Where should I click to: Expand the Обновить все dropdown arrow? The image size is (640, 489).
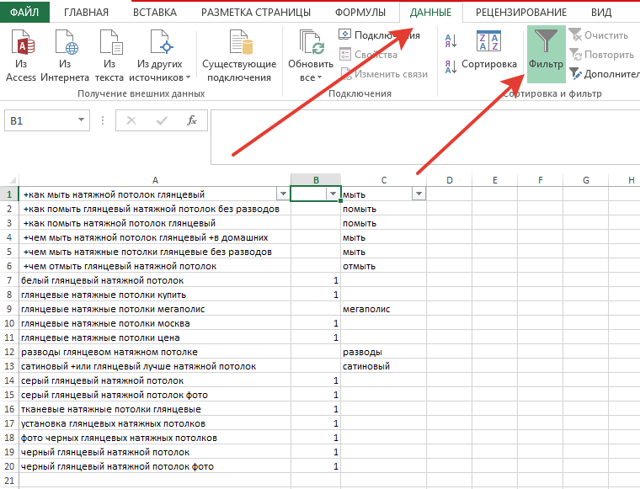point(320,77)
